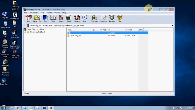
Task: Click the taskbar clock showing 11:58 PM
Action: tap(188, 108)
